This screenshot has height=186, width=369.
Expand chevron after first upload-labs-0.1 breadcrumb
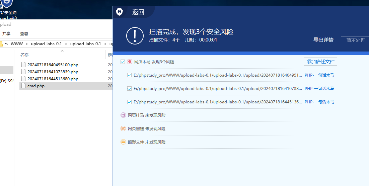66,44
